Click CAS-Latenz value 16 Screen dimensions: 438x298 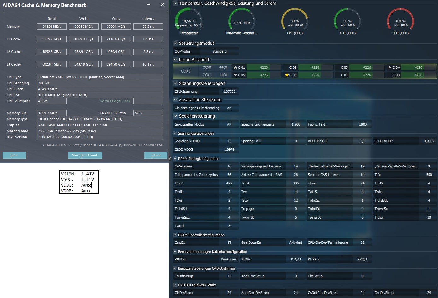tap(229, 166)
